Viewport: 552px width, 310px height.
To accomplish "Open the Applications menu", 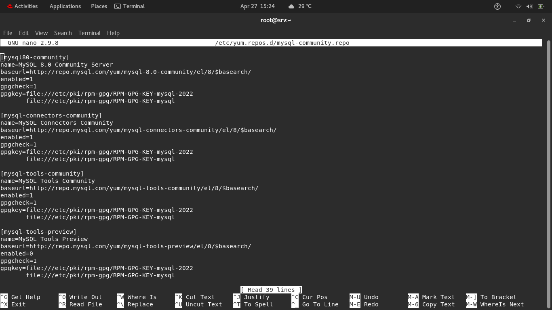I will click(x=65, y=6).
